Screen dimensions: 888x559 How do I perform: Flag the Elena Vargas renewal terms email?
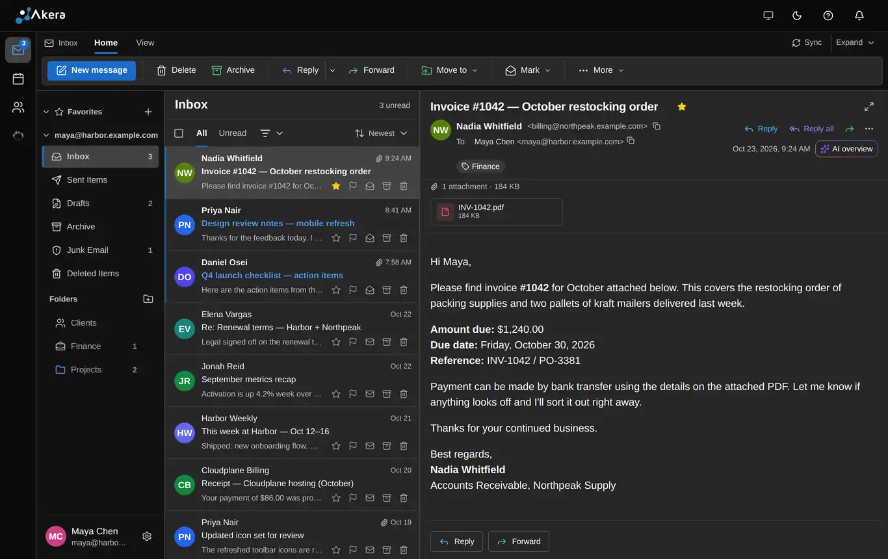click(x=353, y=342)
